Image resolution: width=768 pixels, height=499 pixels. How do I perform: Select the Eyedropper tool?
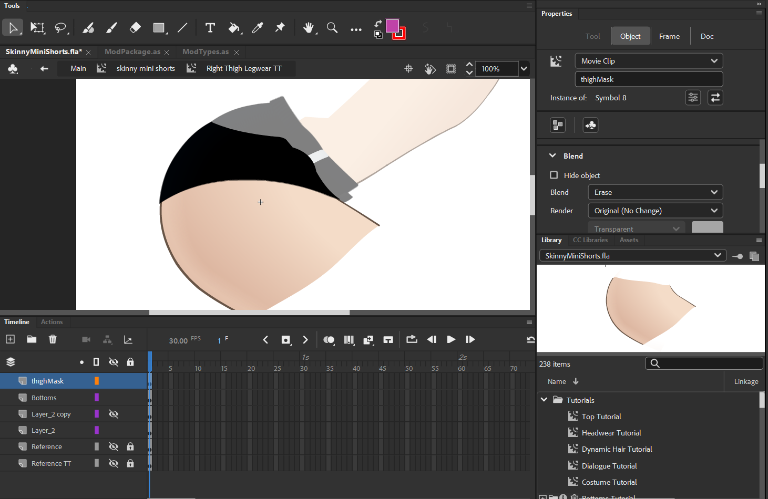[x=257, y=28]
